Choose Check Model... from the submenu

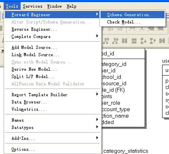pyautogui.click(x=133, y=22)
